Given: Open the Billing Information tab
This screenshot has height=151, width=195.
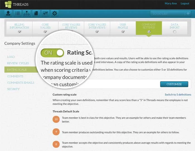Looking at the screenshot, I should pyautogui.click(x=19, y=28).
